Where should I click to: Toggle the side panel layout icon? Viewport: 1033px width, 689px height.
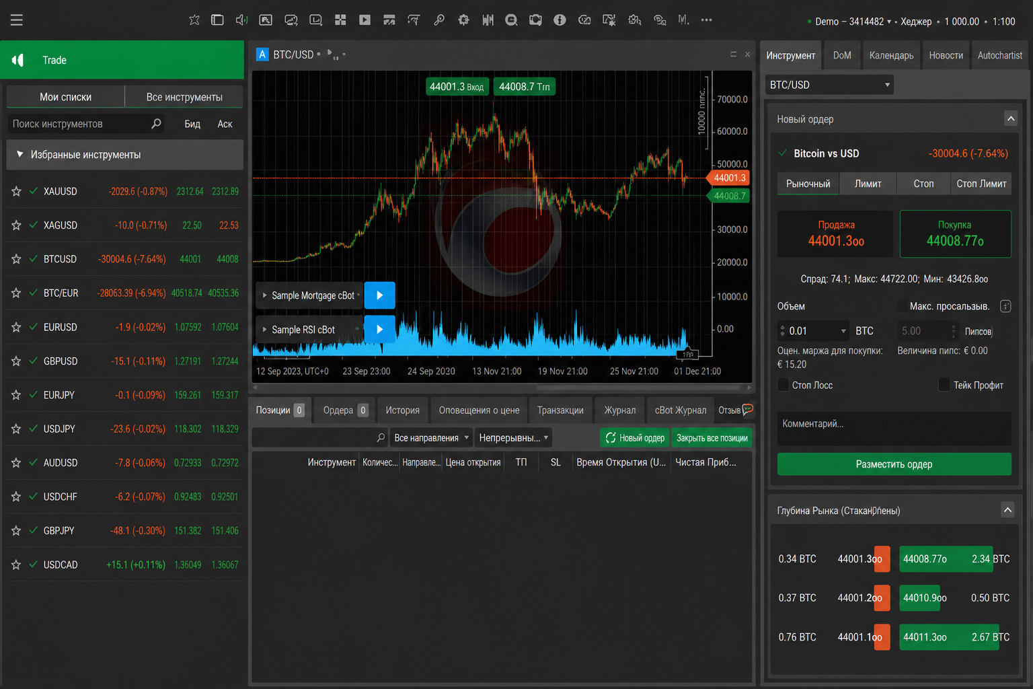[217, 20]
